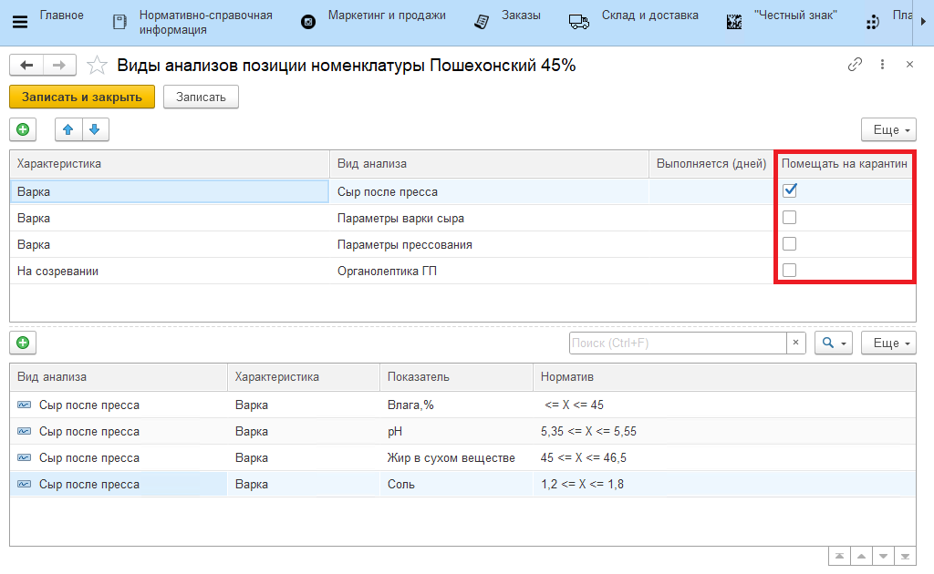Click green add icon above upper table
The height and width of the screenshot is (574, 934).
23,129
